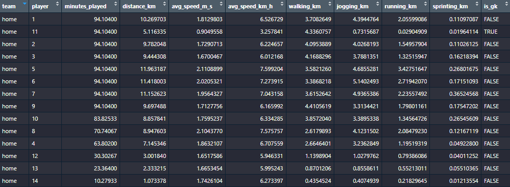
Task: Click jogging_km value 5.1402493
Action: 366,81
